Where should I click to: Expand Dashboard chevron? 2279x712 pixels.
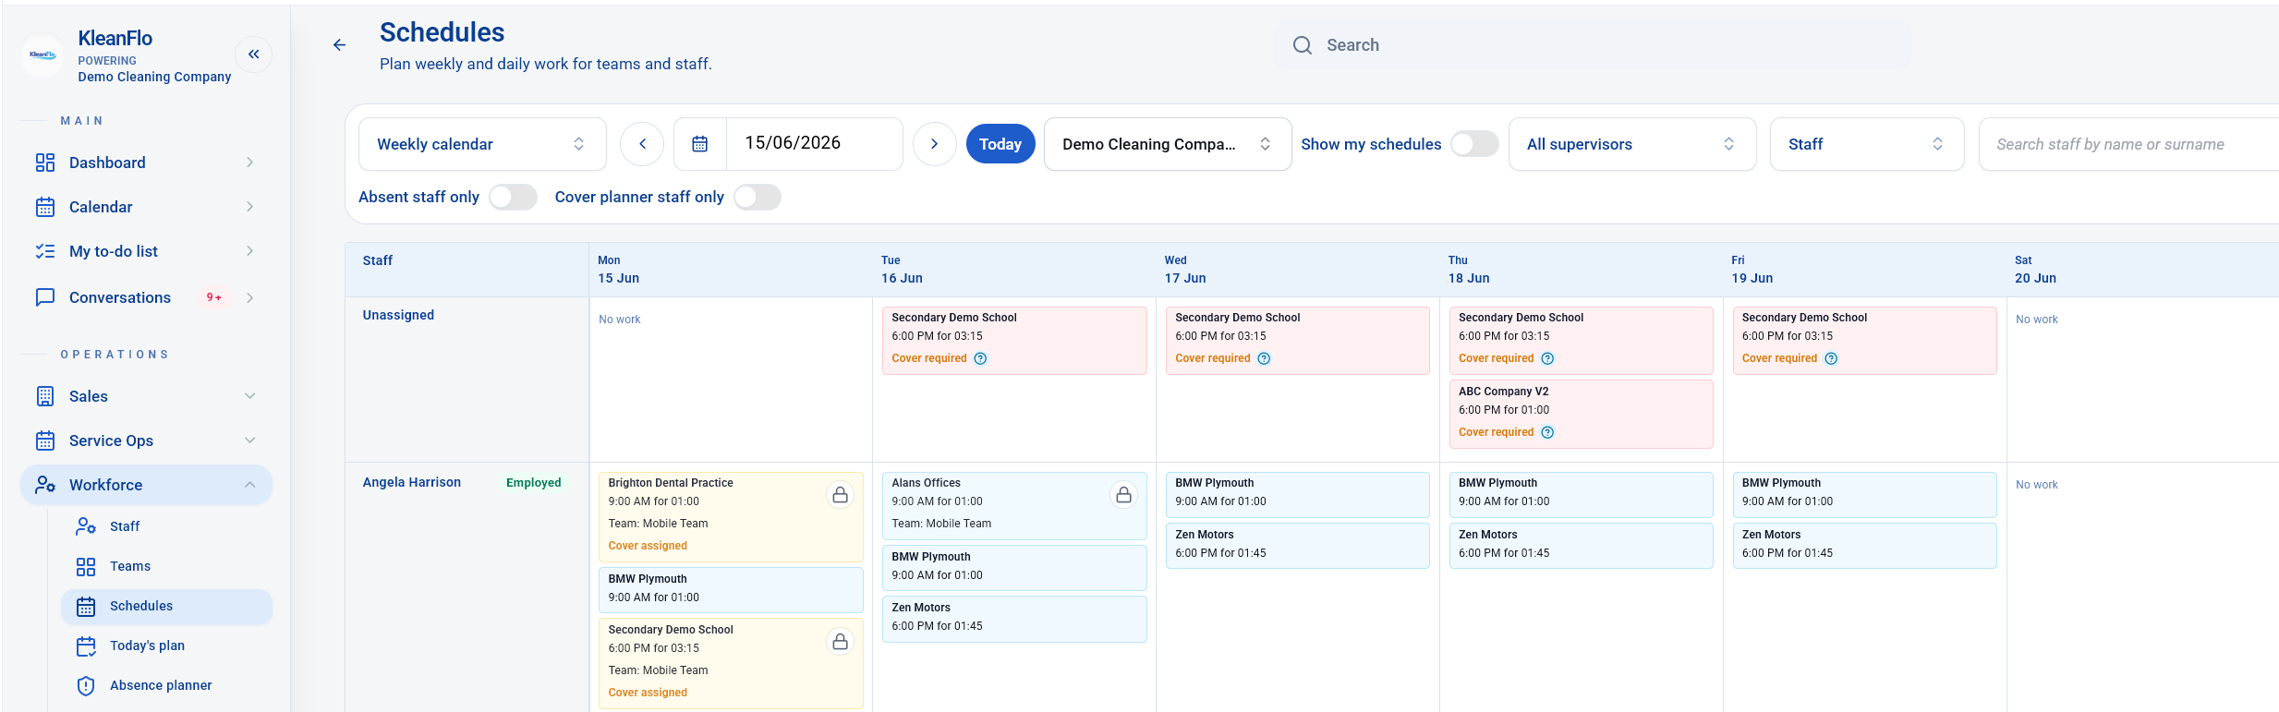pyautogui.click(x=249, y=163)
